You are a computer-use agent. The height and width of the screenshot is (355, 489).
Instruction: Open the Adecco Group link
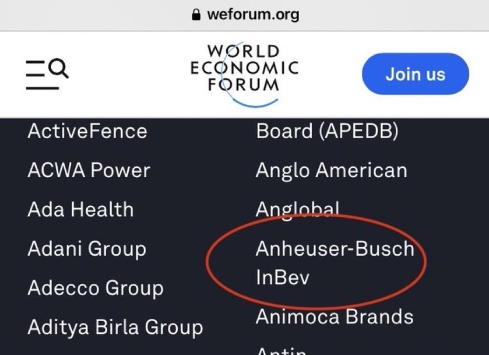click(x=96, y=288)
